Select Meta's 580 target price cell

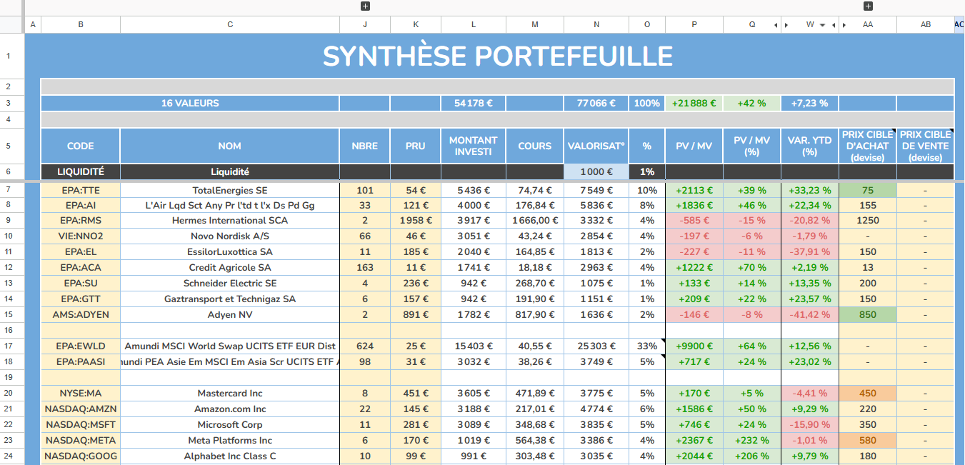(x=868, y=441)
